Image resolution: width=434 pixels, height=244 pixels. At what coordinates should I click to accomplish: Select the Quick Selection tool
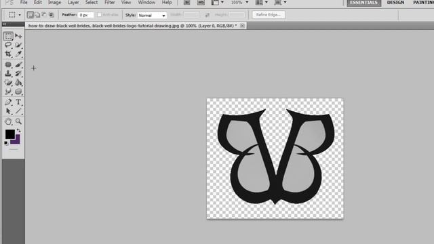point(18,45)
